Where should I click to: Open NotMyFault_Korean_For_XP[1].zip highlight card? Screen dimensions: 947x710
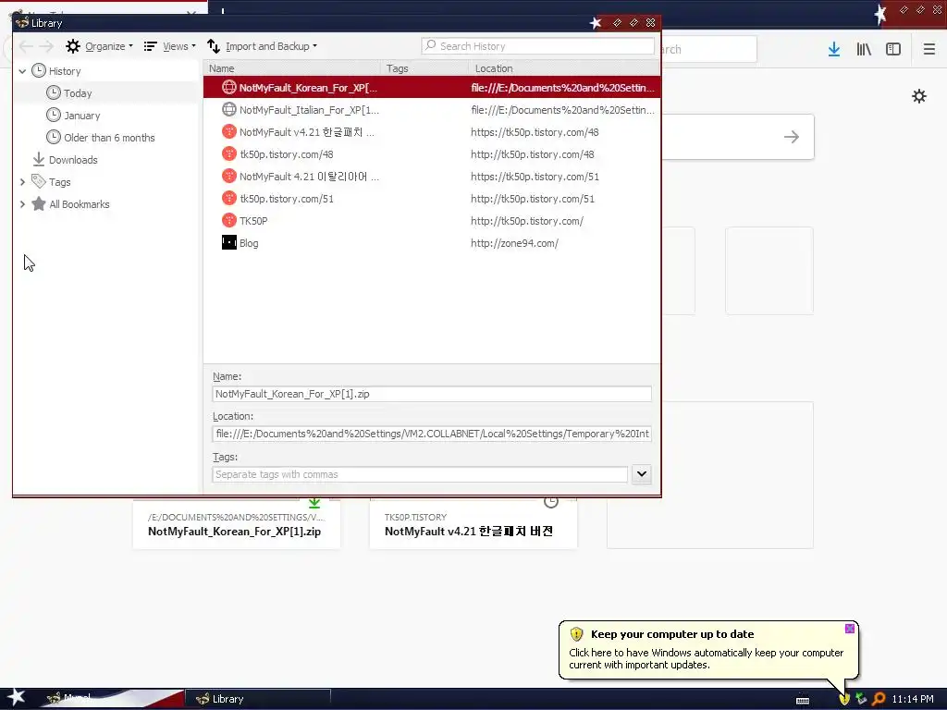(237, 524)
